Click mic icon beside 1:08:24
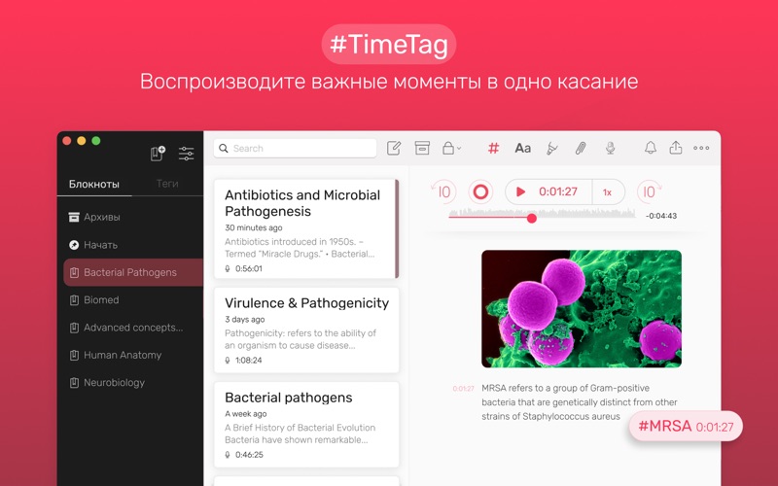 228,360
